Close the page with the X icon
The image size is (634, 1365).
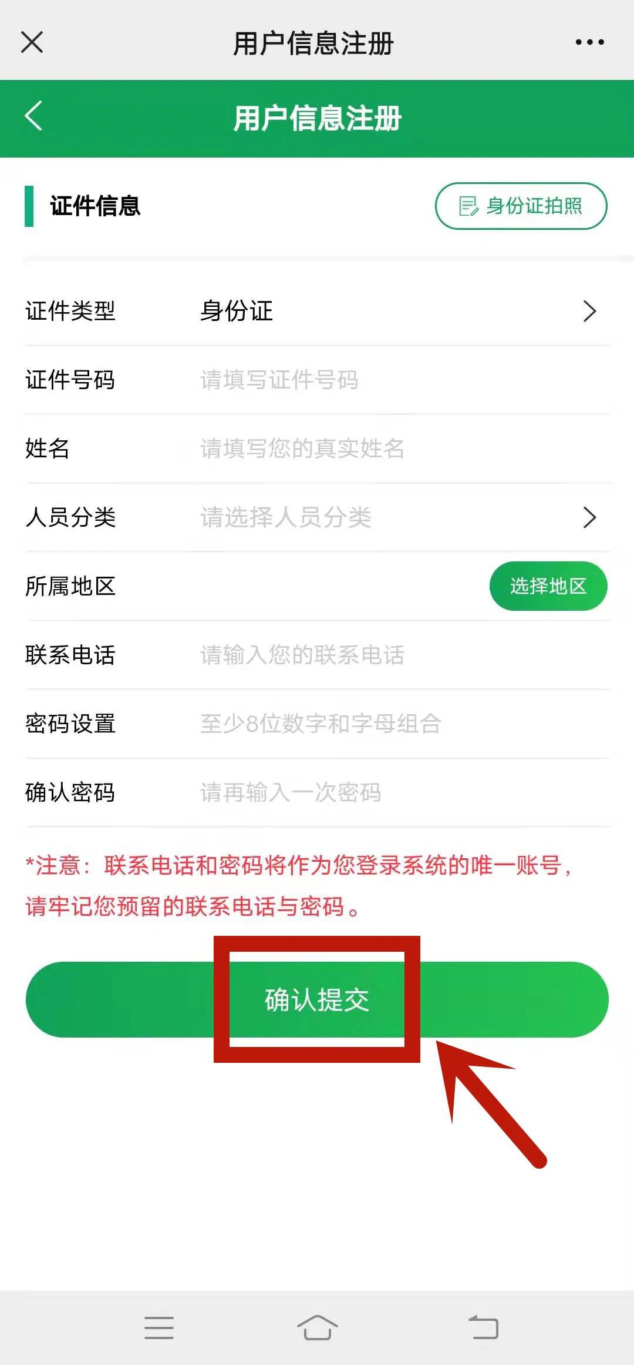coord(32,42)
